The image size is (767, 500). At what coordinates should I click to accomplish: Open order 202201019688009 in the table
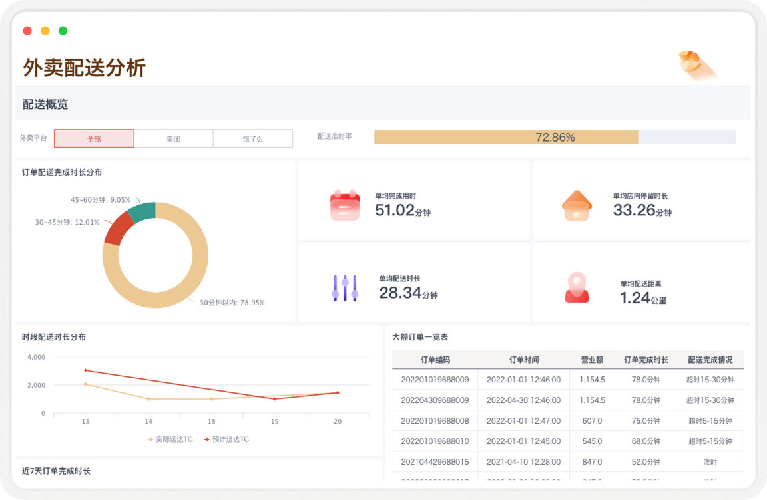435,380
